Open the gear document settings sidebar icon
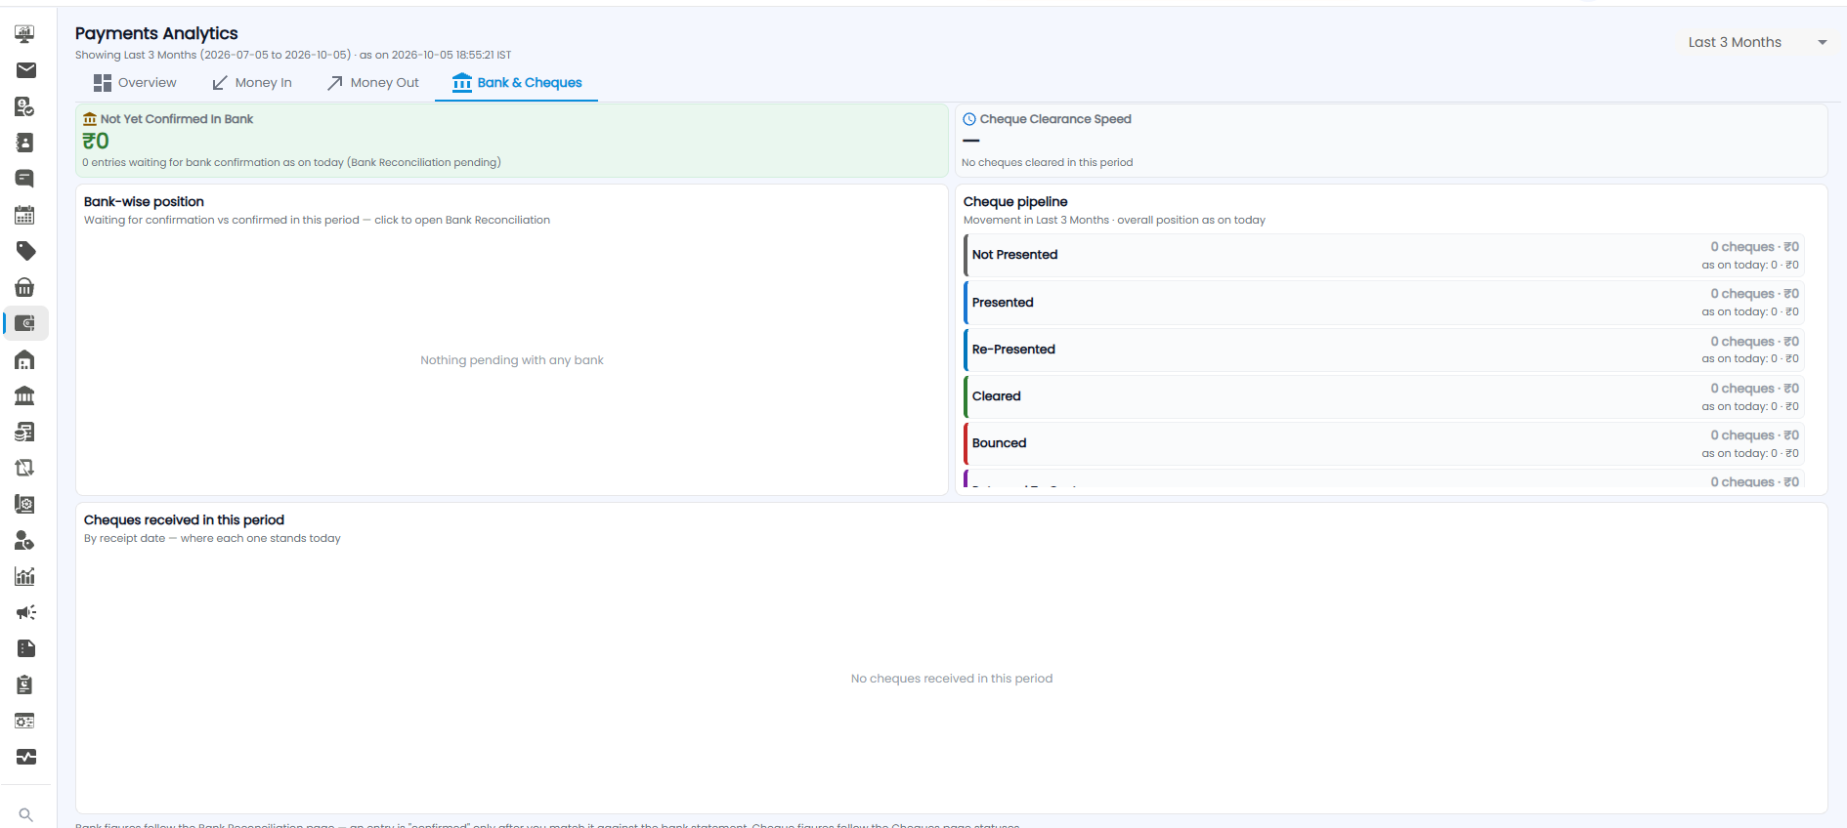Viewport: 1847px width, 828px height. pos(25,504)
